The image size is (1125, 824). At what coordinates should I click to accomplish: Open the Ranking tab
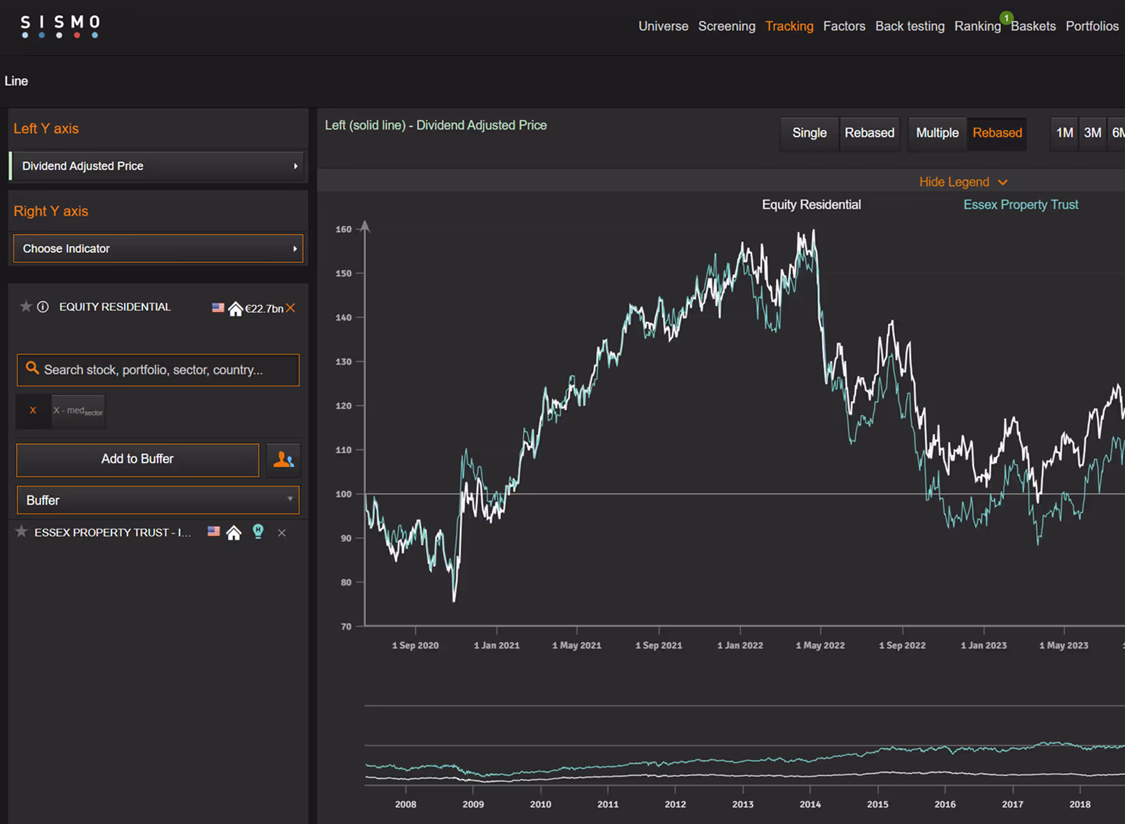(x=977, y=26)
